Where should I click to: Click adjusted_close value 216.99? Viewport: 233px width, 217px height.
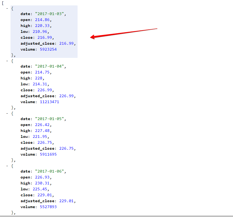[x=66, y=43]
